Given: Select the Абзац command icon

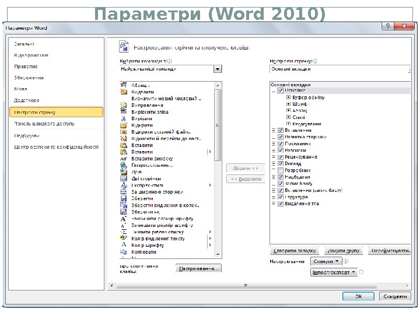Looking at the screenshot, I should click(124, 85).
